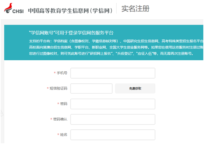Image resolution: width=204 pixels, height=144 pixels.
Task: Focus the 短信验证码 input box
Action: (x=91, y=88)
